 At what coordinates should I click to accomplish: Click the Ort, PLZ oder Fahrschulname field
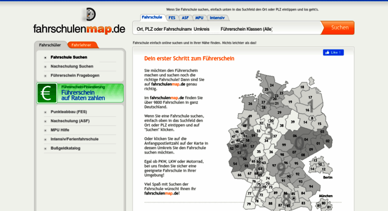(x=164, y=29)
